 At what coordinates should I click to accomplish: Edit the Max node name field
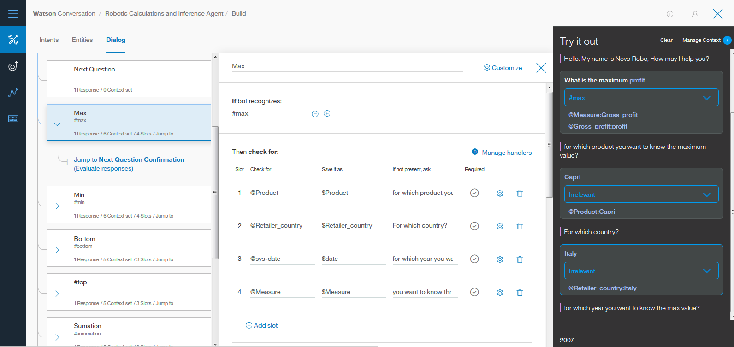pyautogui.click(x=347, y=66)
